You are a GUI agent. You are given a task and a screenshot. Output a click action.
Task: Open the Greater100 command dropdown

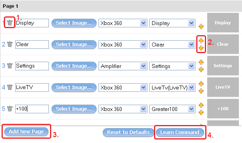(172, 109)
